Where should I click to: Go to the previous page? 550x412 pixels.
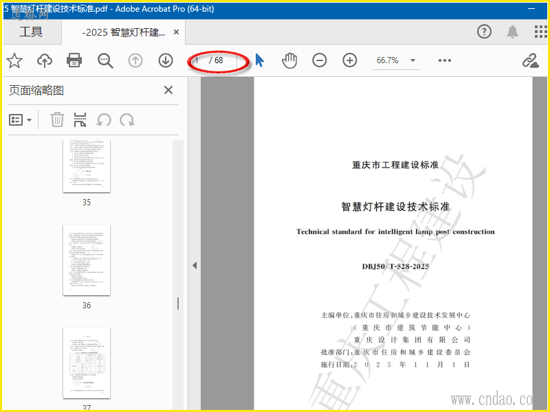pyautogui.click(x=135, y=60)
